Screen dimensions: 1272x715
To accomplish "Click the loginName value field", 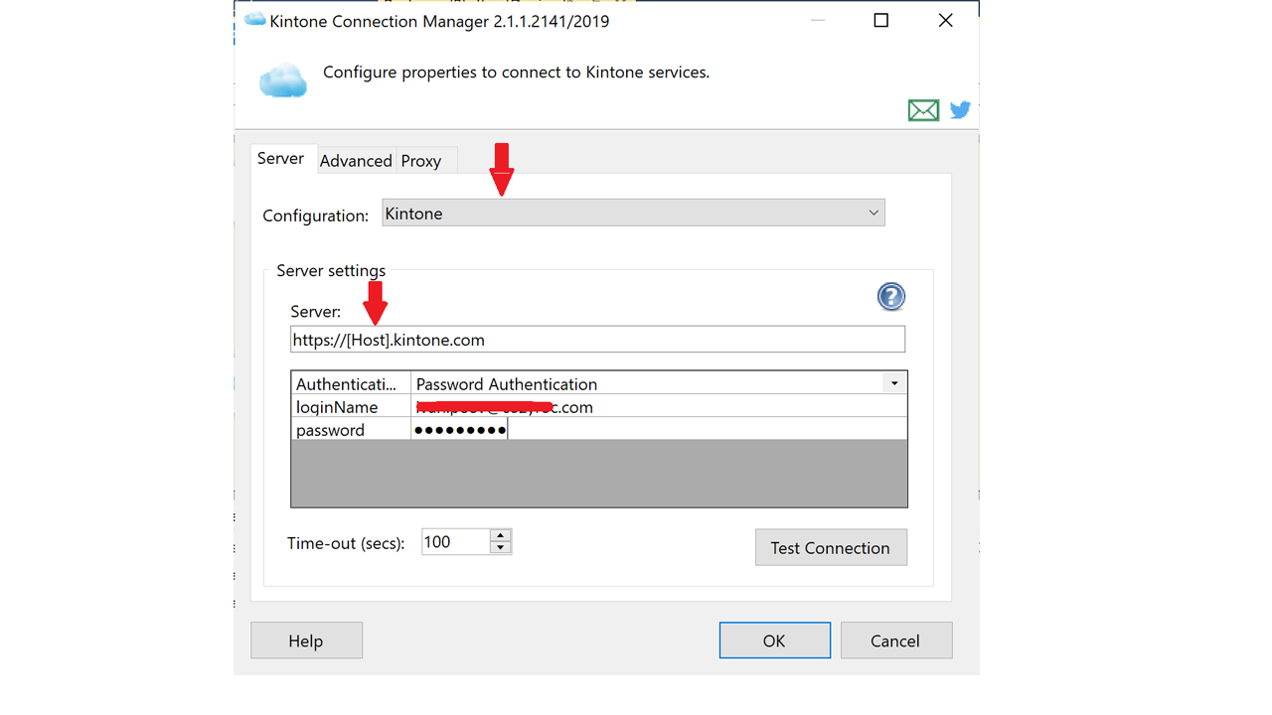I will (x=659, y=407).
